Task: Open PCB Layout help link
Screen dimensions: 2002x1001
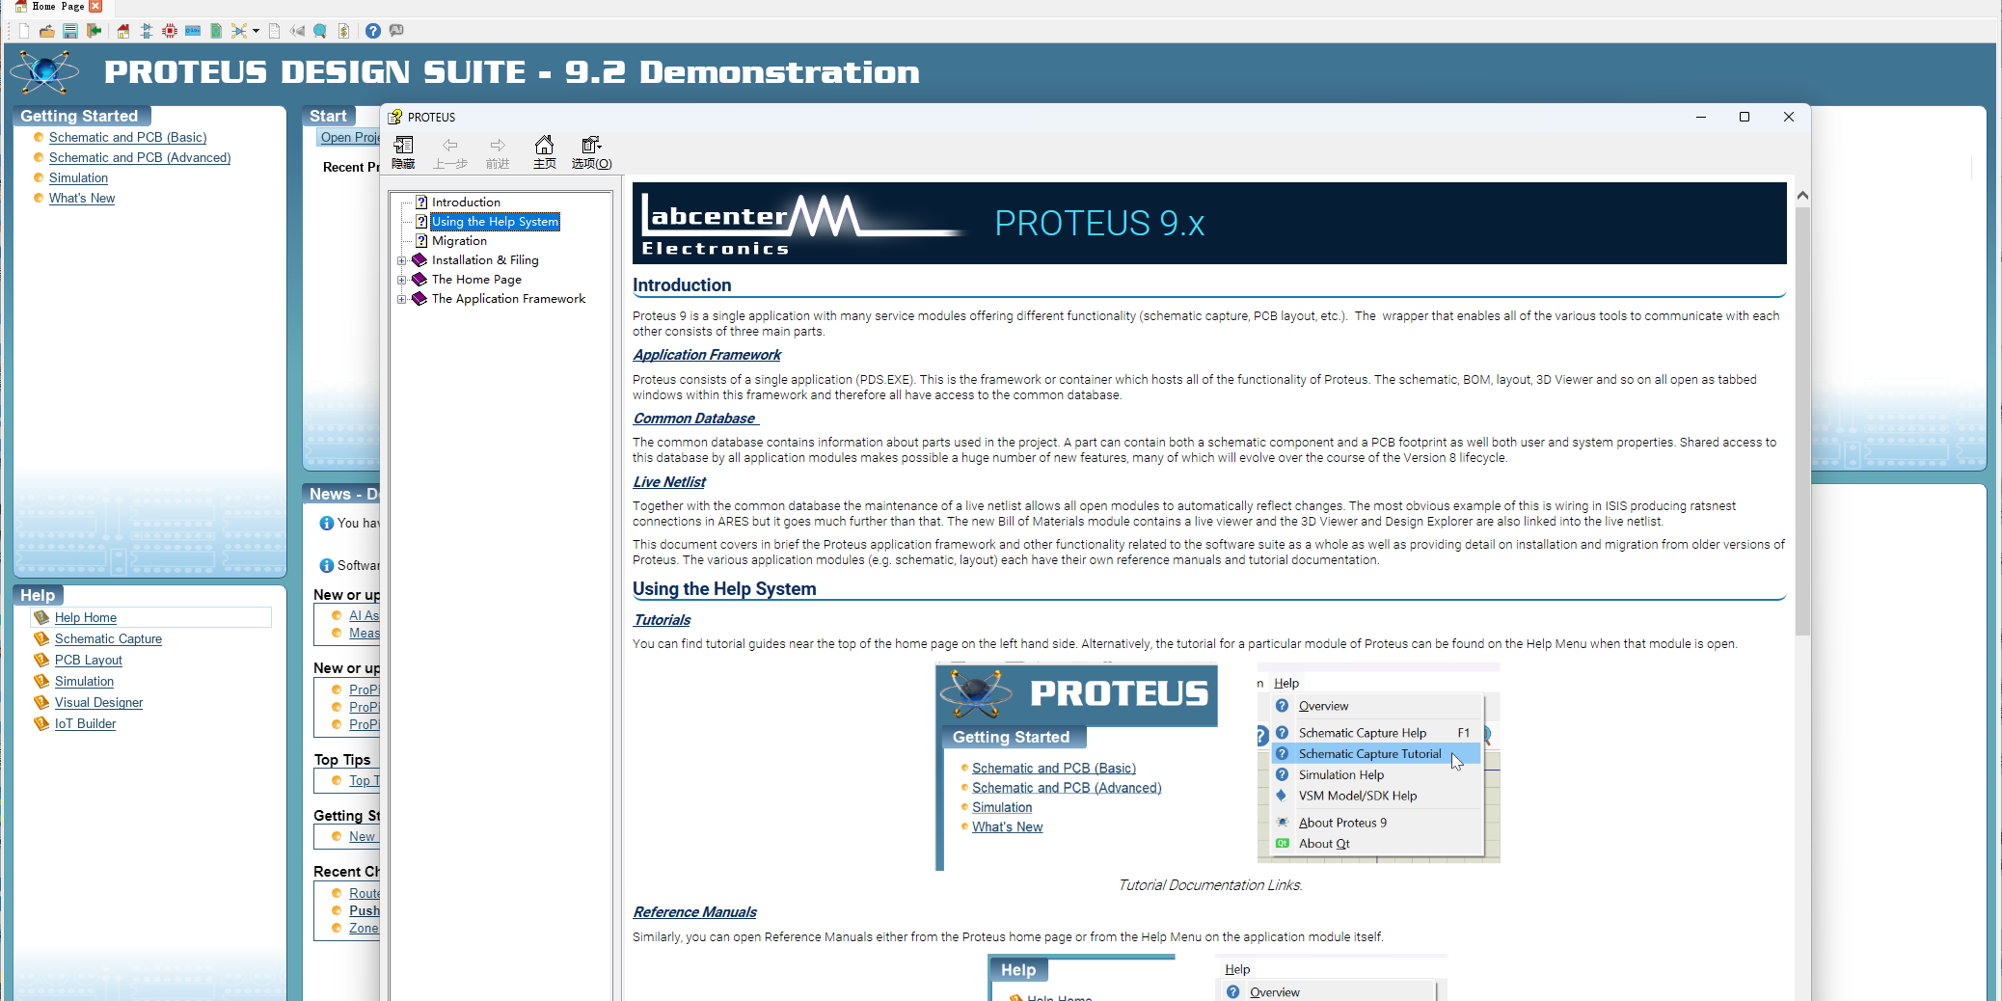Action: coord(89,661)
